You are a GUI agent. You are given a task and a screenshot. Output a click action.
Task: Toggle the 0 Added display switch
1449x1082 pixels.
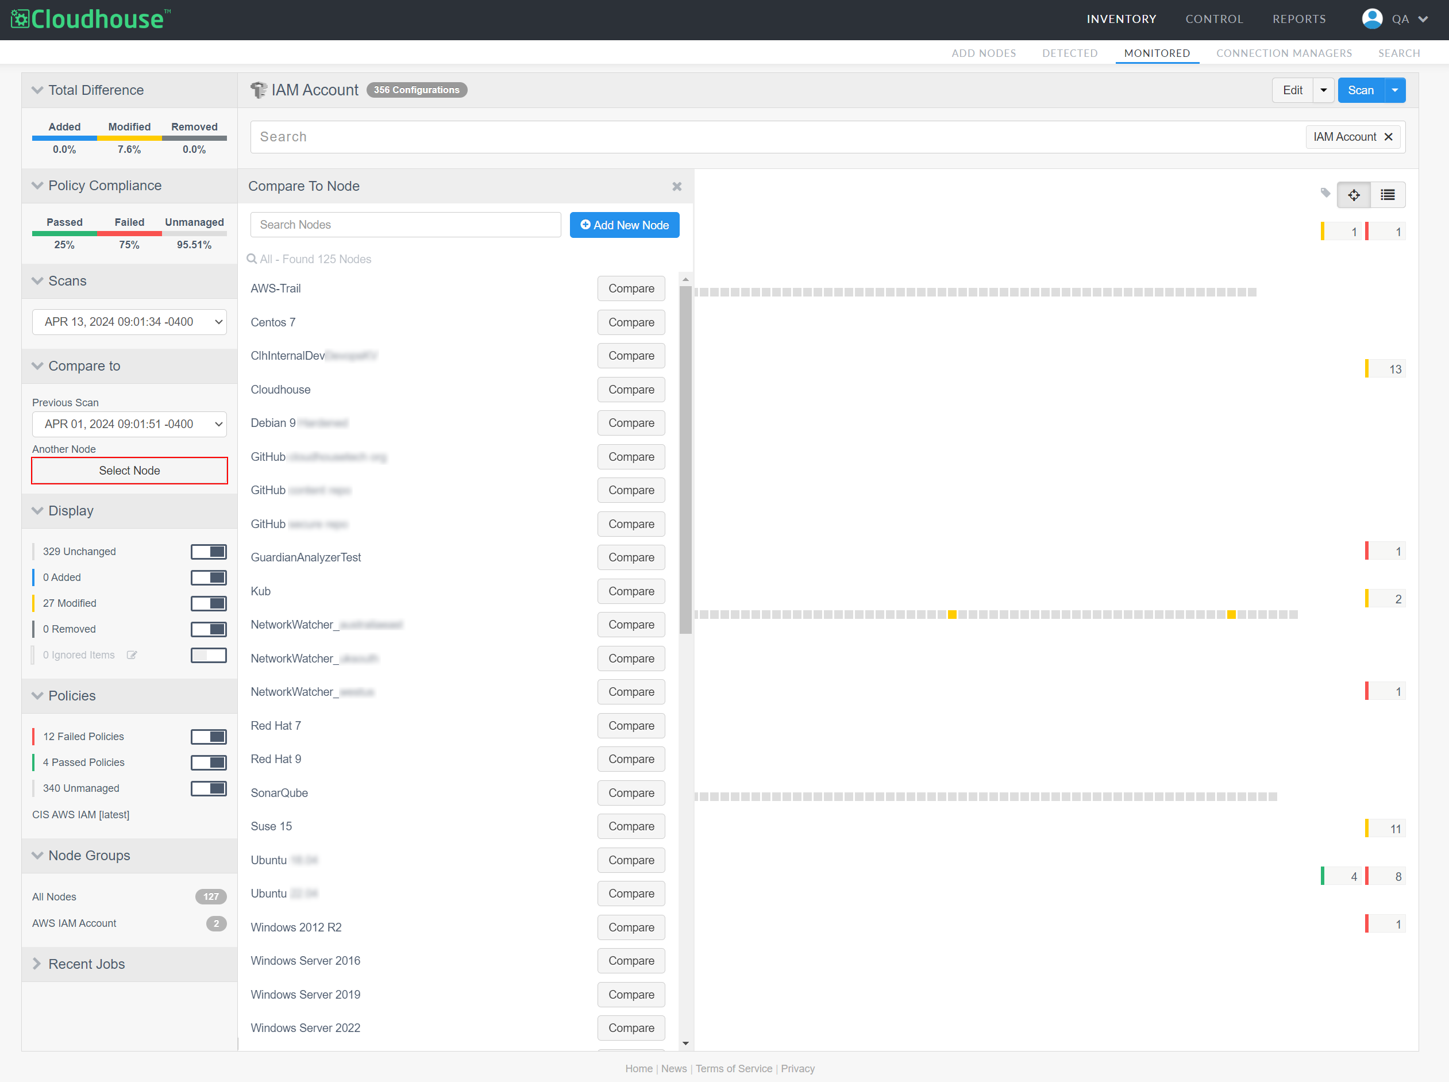[209, 577]
